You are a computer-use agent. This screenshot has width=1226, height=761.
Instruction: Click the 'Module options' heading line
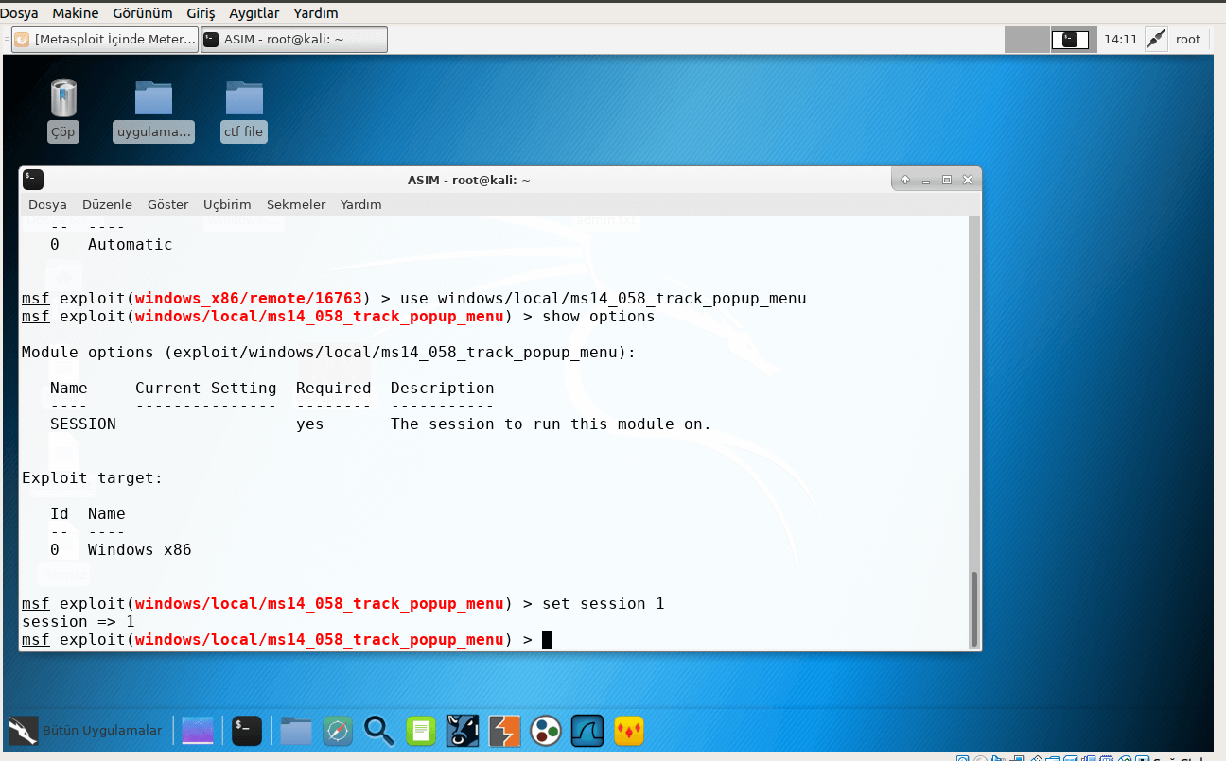click(329, 352)
